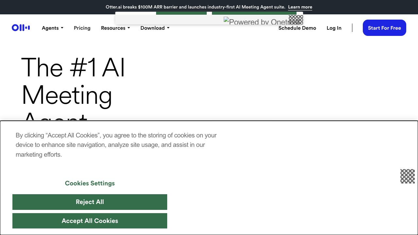
Task: Follow the Learn more announcement link
Action: [300, 7]
